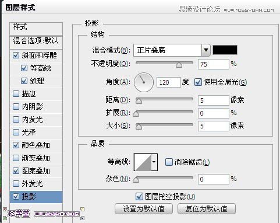Click the 大小 value field

coord(214,126)
